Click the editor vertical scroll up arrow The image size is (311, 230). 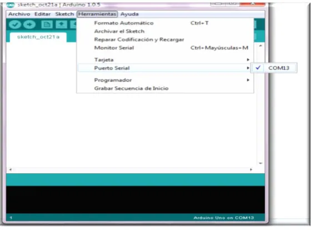click(260, 46)
